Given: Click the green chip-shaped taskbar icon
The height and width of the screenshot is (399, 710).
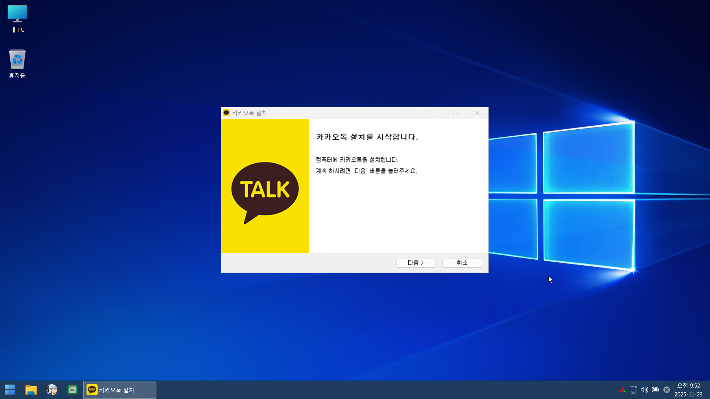Looking at the screenshot, I should pos(72,389).
